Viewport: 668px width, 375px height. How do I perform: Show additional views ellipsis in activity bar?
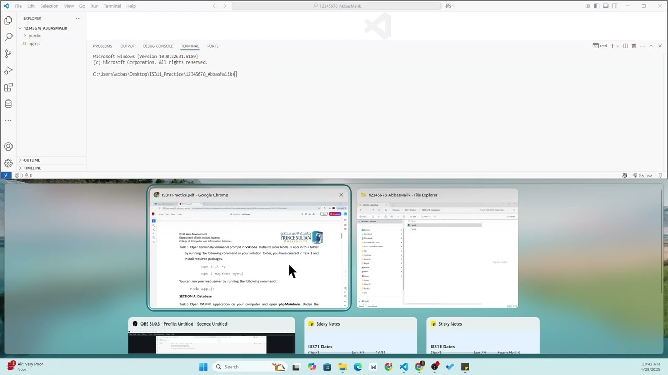tap(8, 120)
